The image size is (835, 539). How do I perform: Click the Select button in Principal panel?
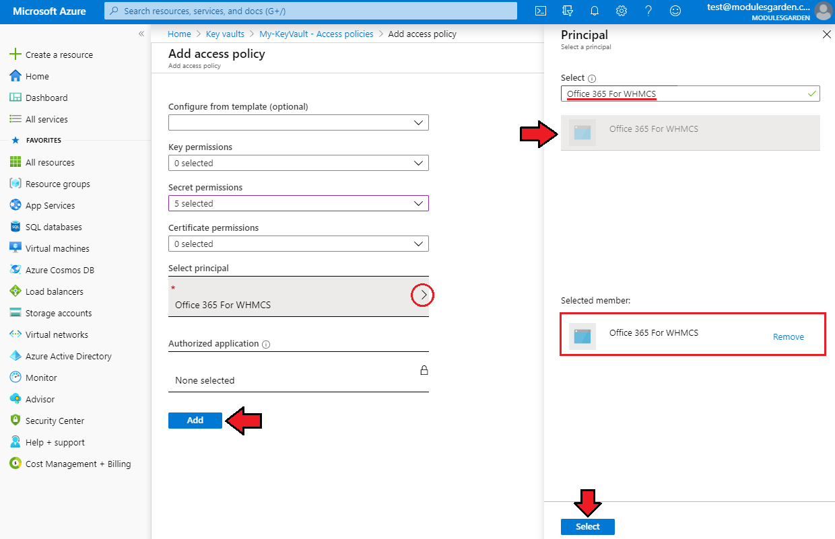(x=588, y=526)
